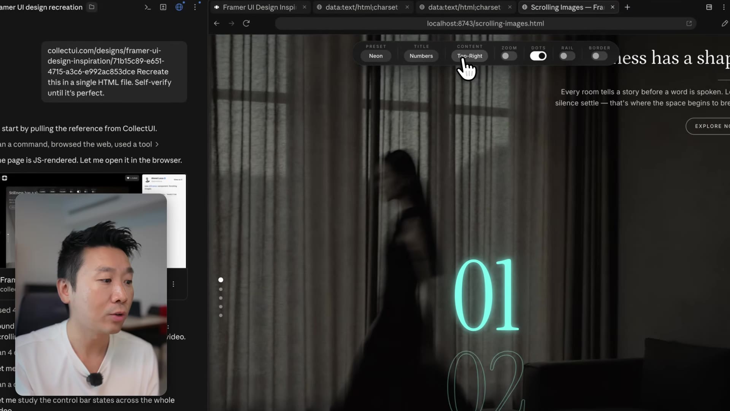Close the second data:text/html tab

pos(510,7)
